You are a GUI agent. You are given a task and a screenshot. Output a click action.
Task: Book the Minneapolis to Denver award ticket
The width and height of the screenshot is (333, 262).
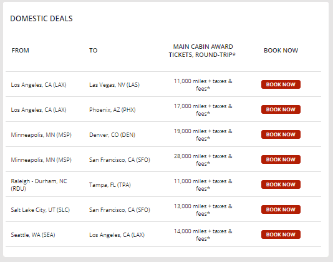pyautogui.click(x=281, y=134)
